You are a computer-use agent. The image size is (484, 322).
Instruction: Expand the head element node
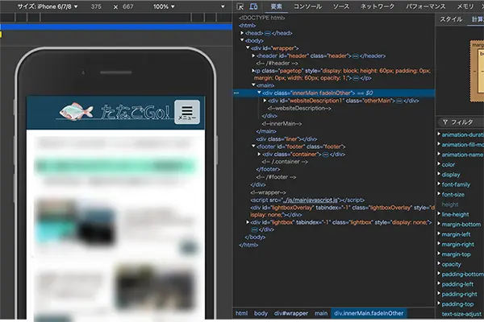[243, 33]
